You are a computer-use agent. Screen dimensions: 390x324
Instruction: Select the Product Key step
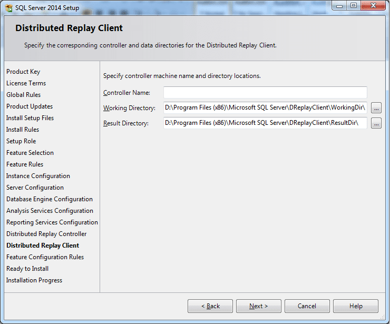pos(23,72)
